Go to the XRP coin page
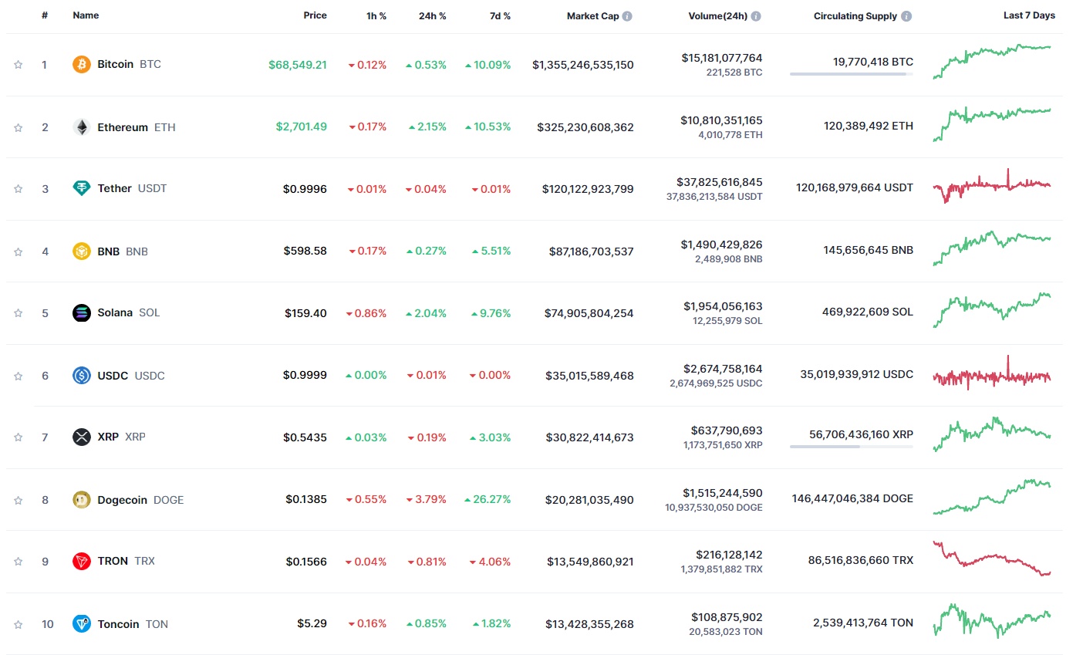 [x=121, y=437]
